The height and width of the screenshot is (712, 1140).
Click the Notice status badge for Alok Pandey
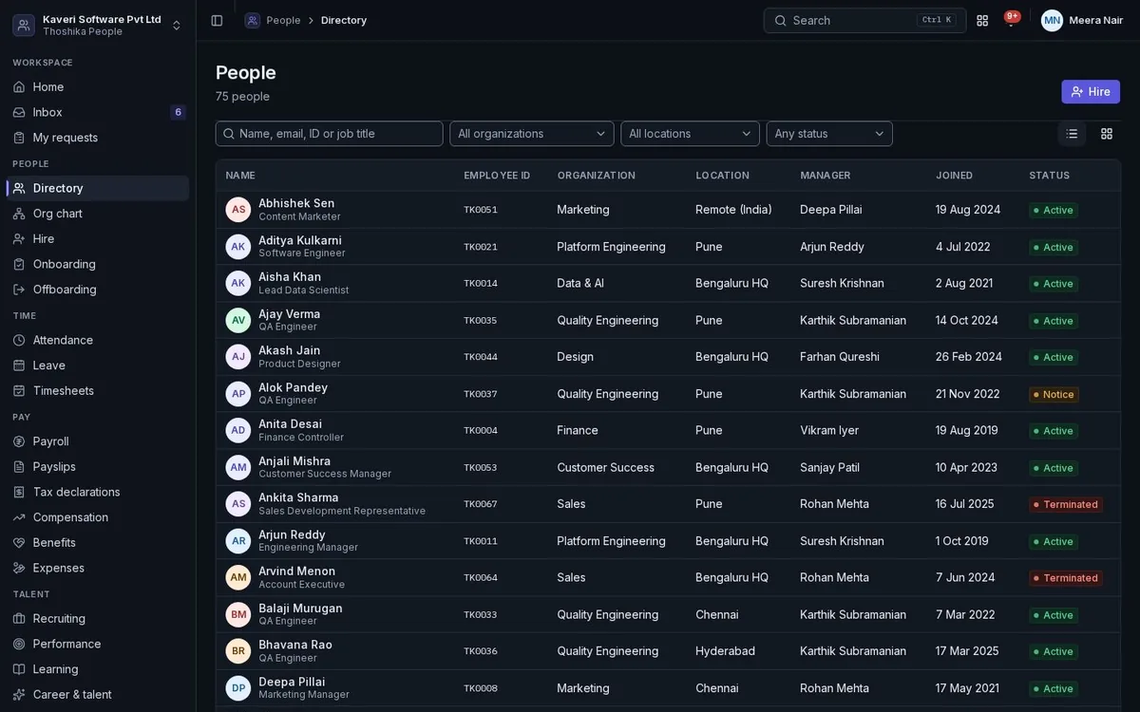point(1054,394)
